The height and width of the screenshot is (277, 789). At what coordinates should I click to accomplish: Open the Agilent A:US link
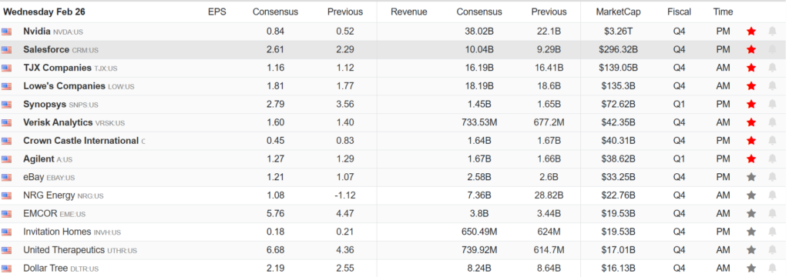coord(48,159)
